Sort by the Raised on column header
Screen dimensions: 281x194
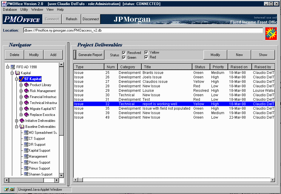pyautogui.click(x=240, y=67)
